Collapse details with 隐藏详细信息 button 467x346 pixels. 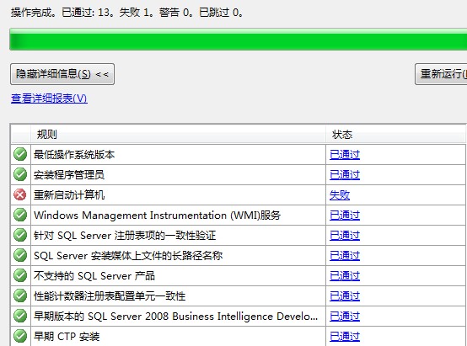(x=62, y=74)
